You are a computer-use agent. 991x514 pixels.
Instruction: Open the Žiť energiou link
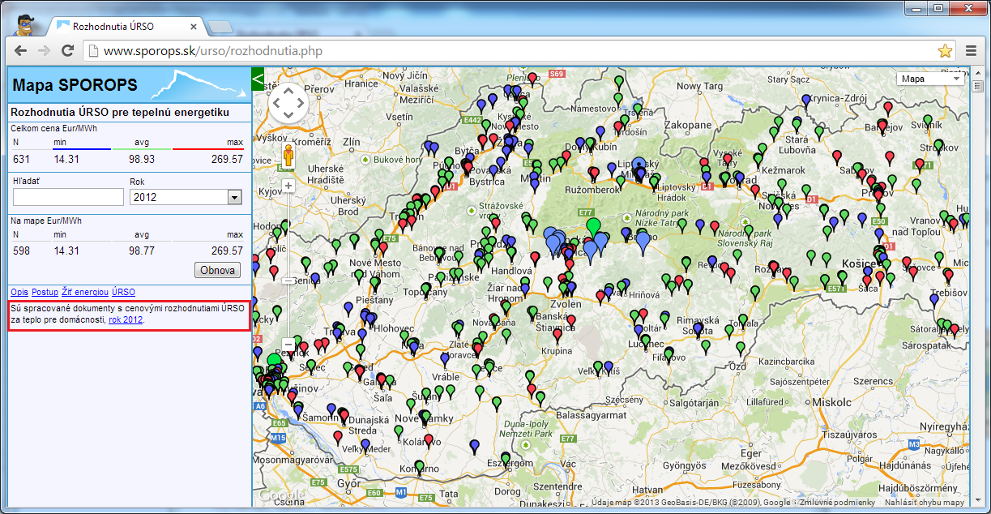click(x=85, y=292)
